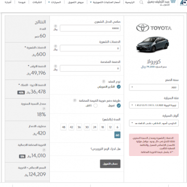This screenshot has height=187, width=187.
Task: Open help icon beside الدفعات الشهرية field
Action: click(x=56, y=46)
